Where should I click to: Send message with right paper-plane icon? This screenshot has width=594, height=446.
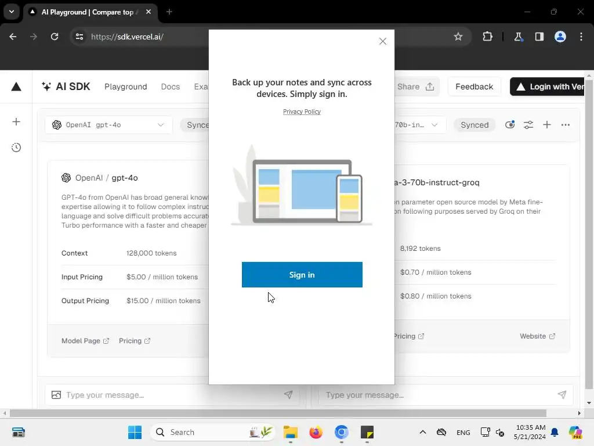click(x=562, y=395)
